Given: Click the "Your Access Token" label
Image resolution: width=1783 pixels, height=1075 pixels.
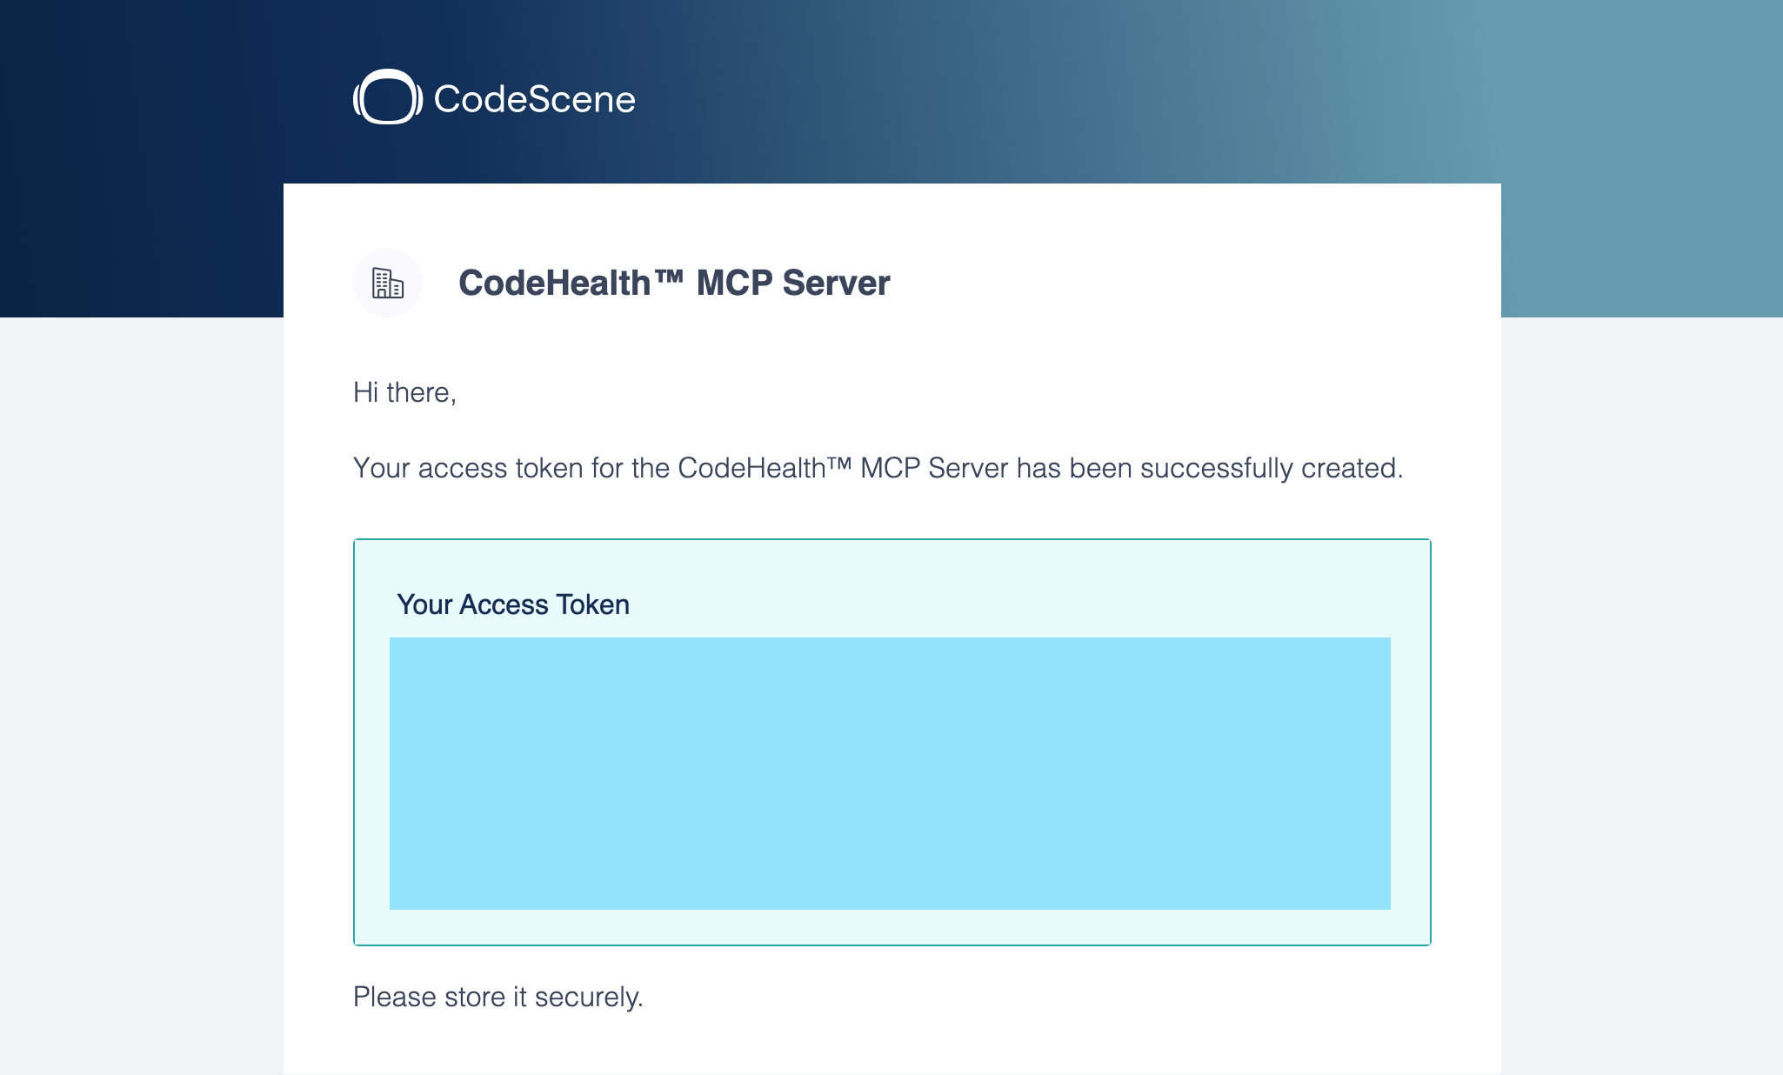Looking at the screenshot, I should pos(513,604).
